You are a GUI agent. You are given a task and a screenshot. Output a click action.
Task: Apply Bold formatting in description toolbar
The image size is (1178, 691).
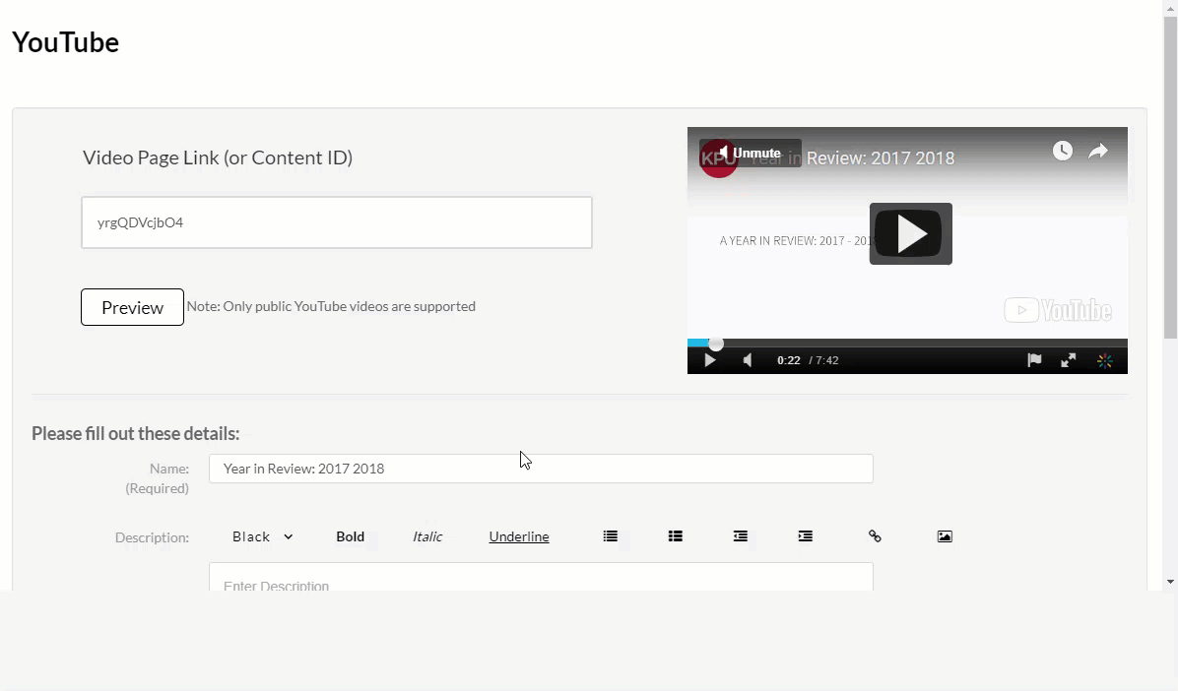pos(350,537)
